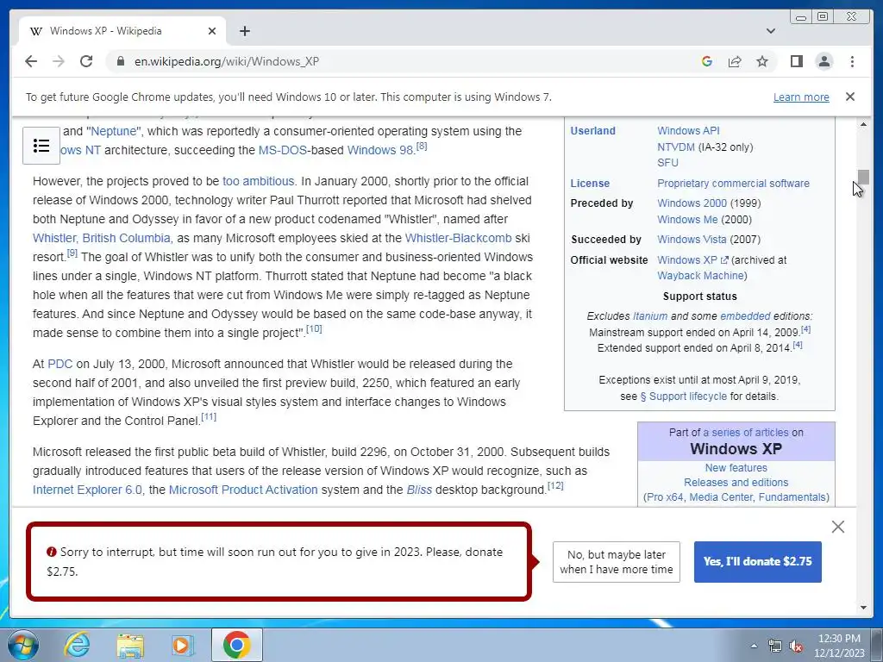Open Windows Media Player from taskbar

(183, 645)
